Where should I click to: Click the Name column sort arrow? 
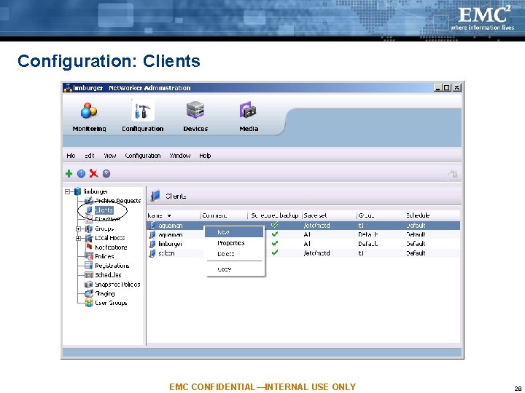pos(169,216)
